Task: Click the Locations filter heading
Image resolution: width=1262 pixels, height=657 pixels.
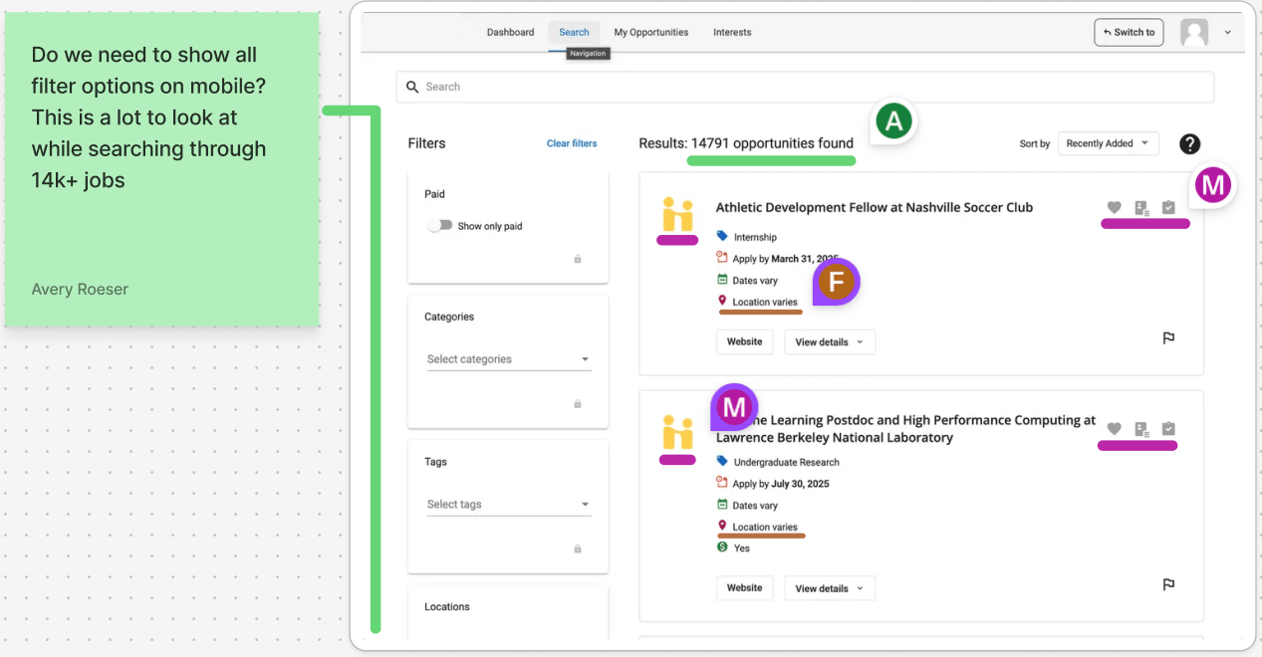Action: pos(446,606)
